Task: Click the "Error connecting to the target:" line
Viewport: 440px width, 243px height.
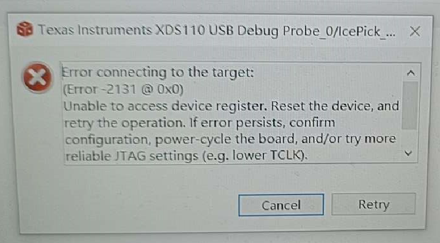Action: click(x=158, y=72)
